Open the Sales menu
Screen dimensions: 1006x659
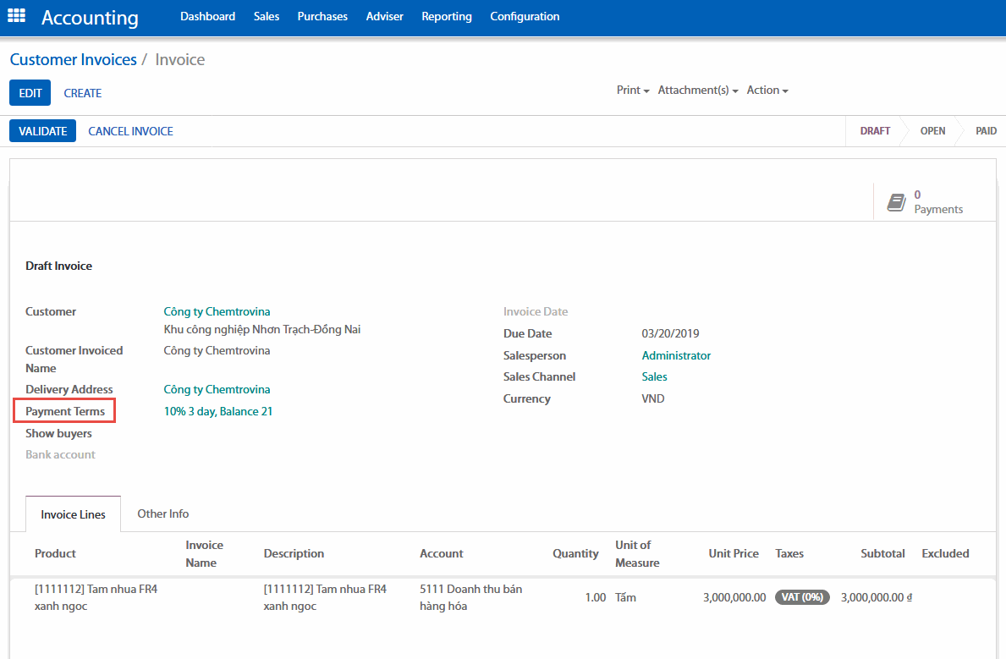(267, 16)
